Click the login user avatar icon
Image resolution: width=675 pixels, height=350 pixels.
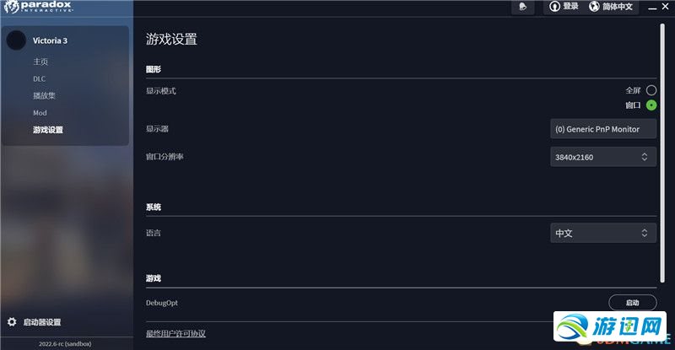tap(553, 7)
